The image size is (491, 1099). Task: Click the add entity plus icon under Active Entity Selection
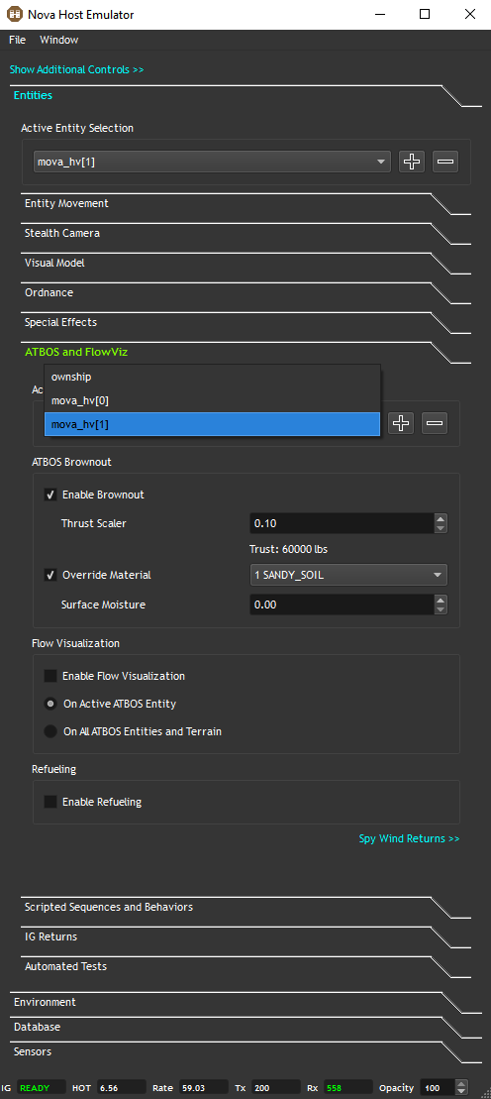pyautogui.click(x=412, y=162)
